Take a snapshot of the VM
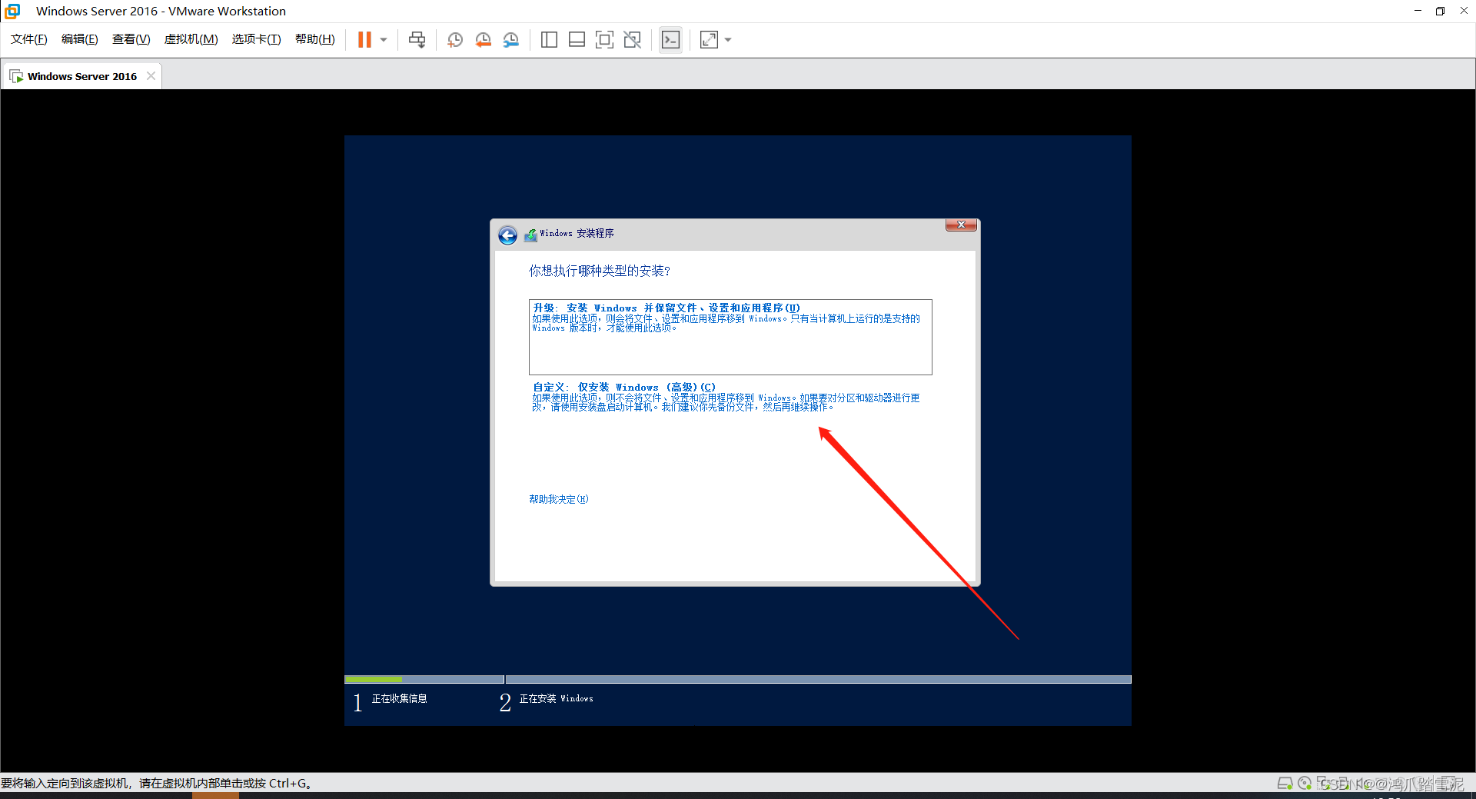Screen dimensions: 1476x799 pyautogui.click(x=455, y=39)
